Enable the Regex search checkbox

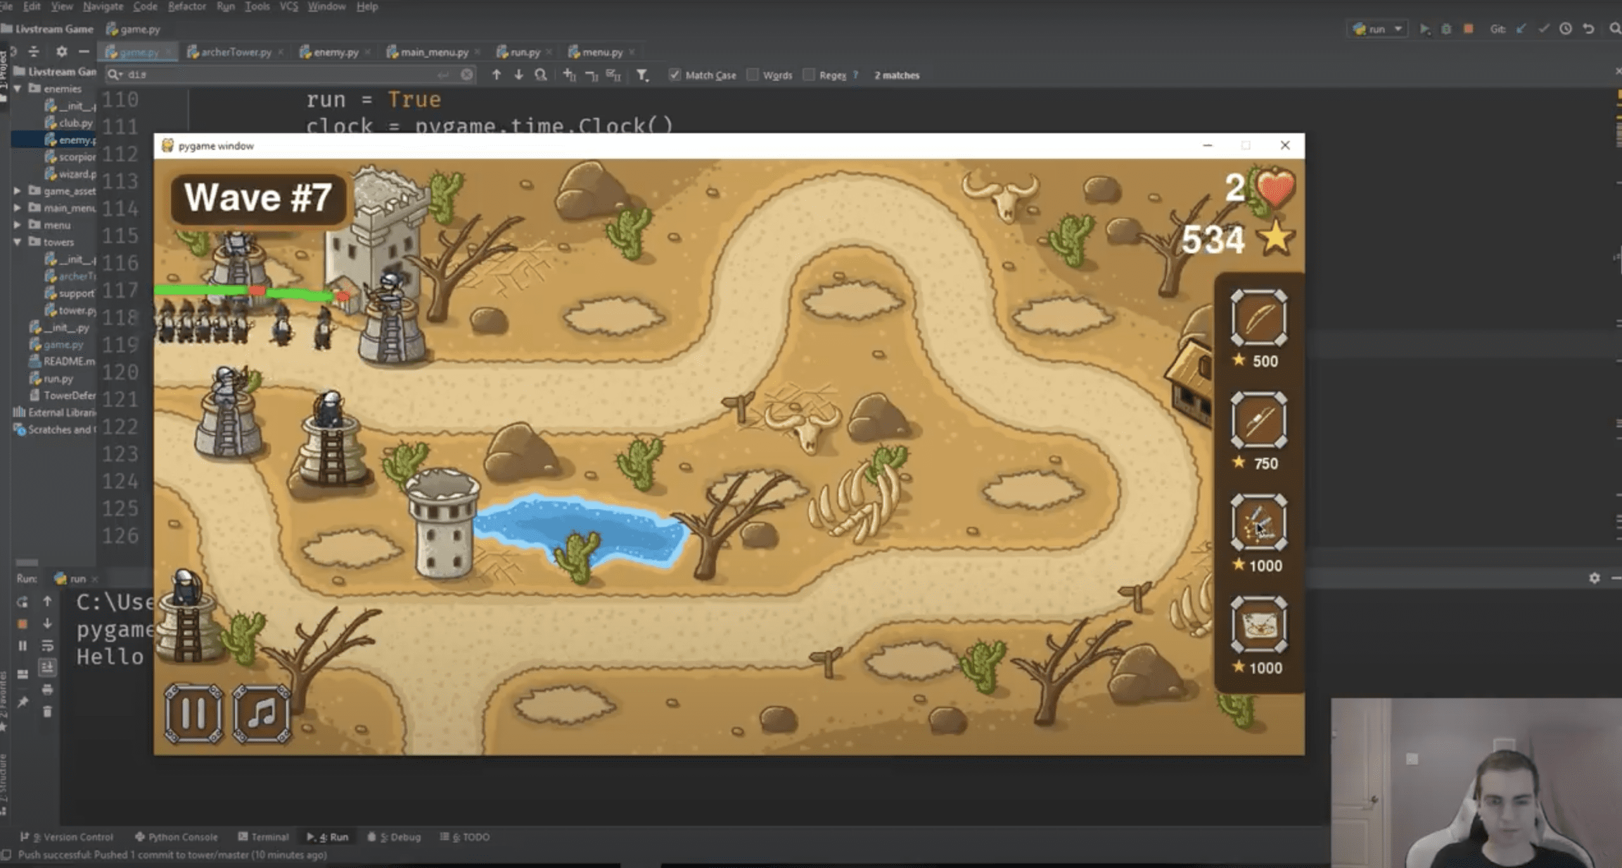pyautogui.click(x=808, y=75)
